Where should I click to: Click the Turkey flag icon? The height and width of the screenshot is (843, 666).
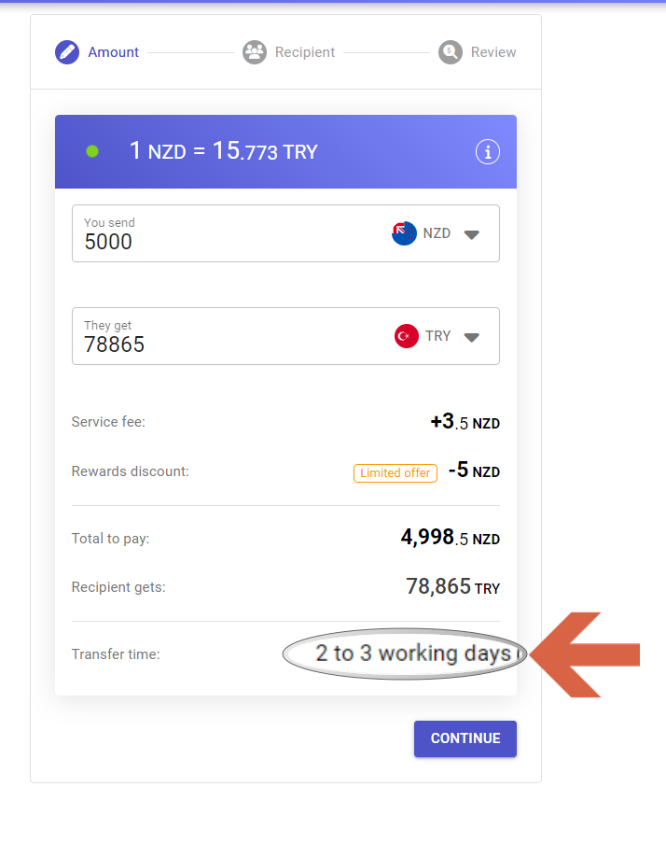407,336
